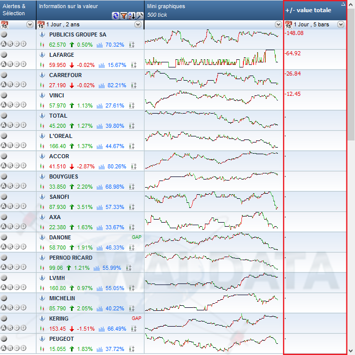
Task: Click volume bars icon in BOUYGUES row
Action: tap(99, 187)
